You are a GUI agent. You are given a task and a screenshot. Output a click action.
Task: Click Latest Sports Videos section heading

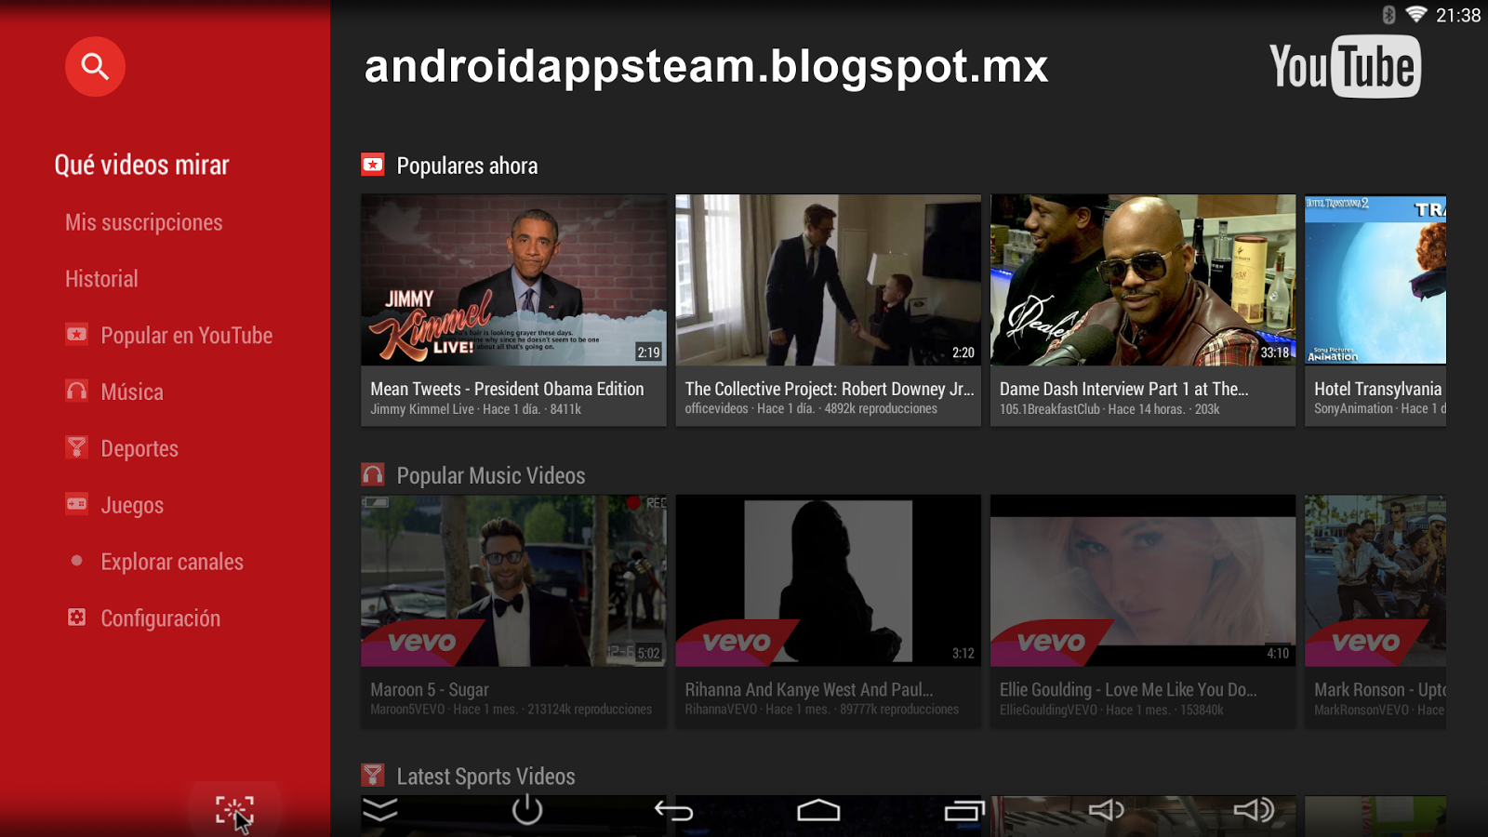485,777
